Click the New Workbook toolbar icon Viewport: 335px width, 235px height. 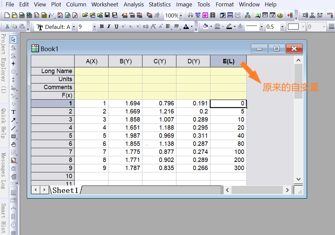22,15
